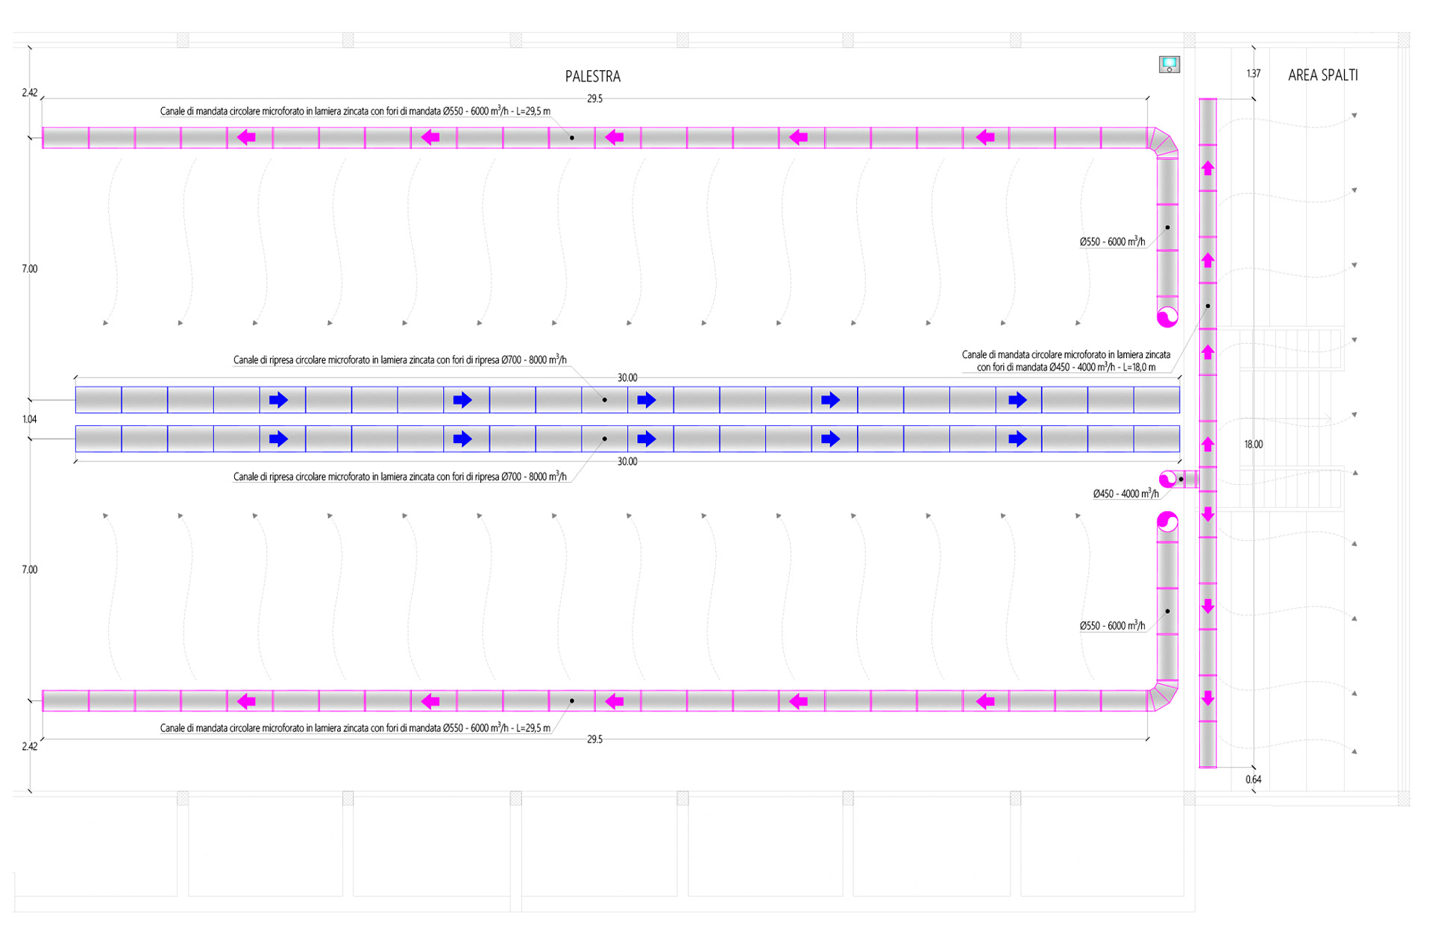The height and width of the screenshot is (931, 1432).
Task: Click the 1.37 dimension text
Action: coord(1253,74)
